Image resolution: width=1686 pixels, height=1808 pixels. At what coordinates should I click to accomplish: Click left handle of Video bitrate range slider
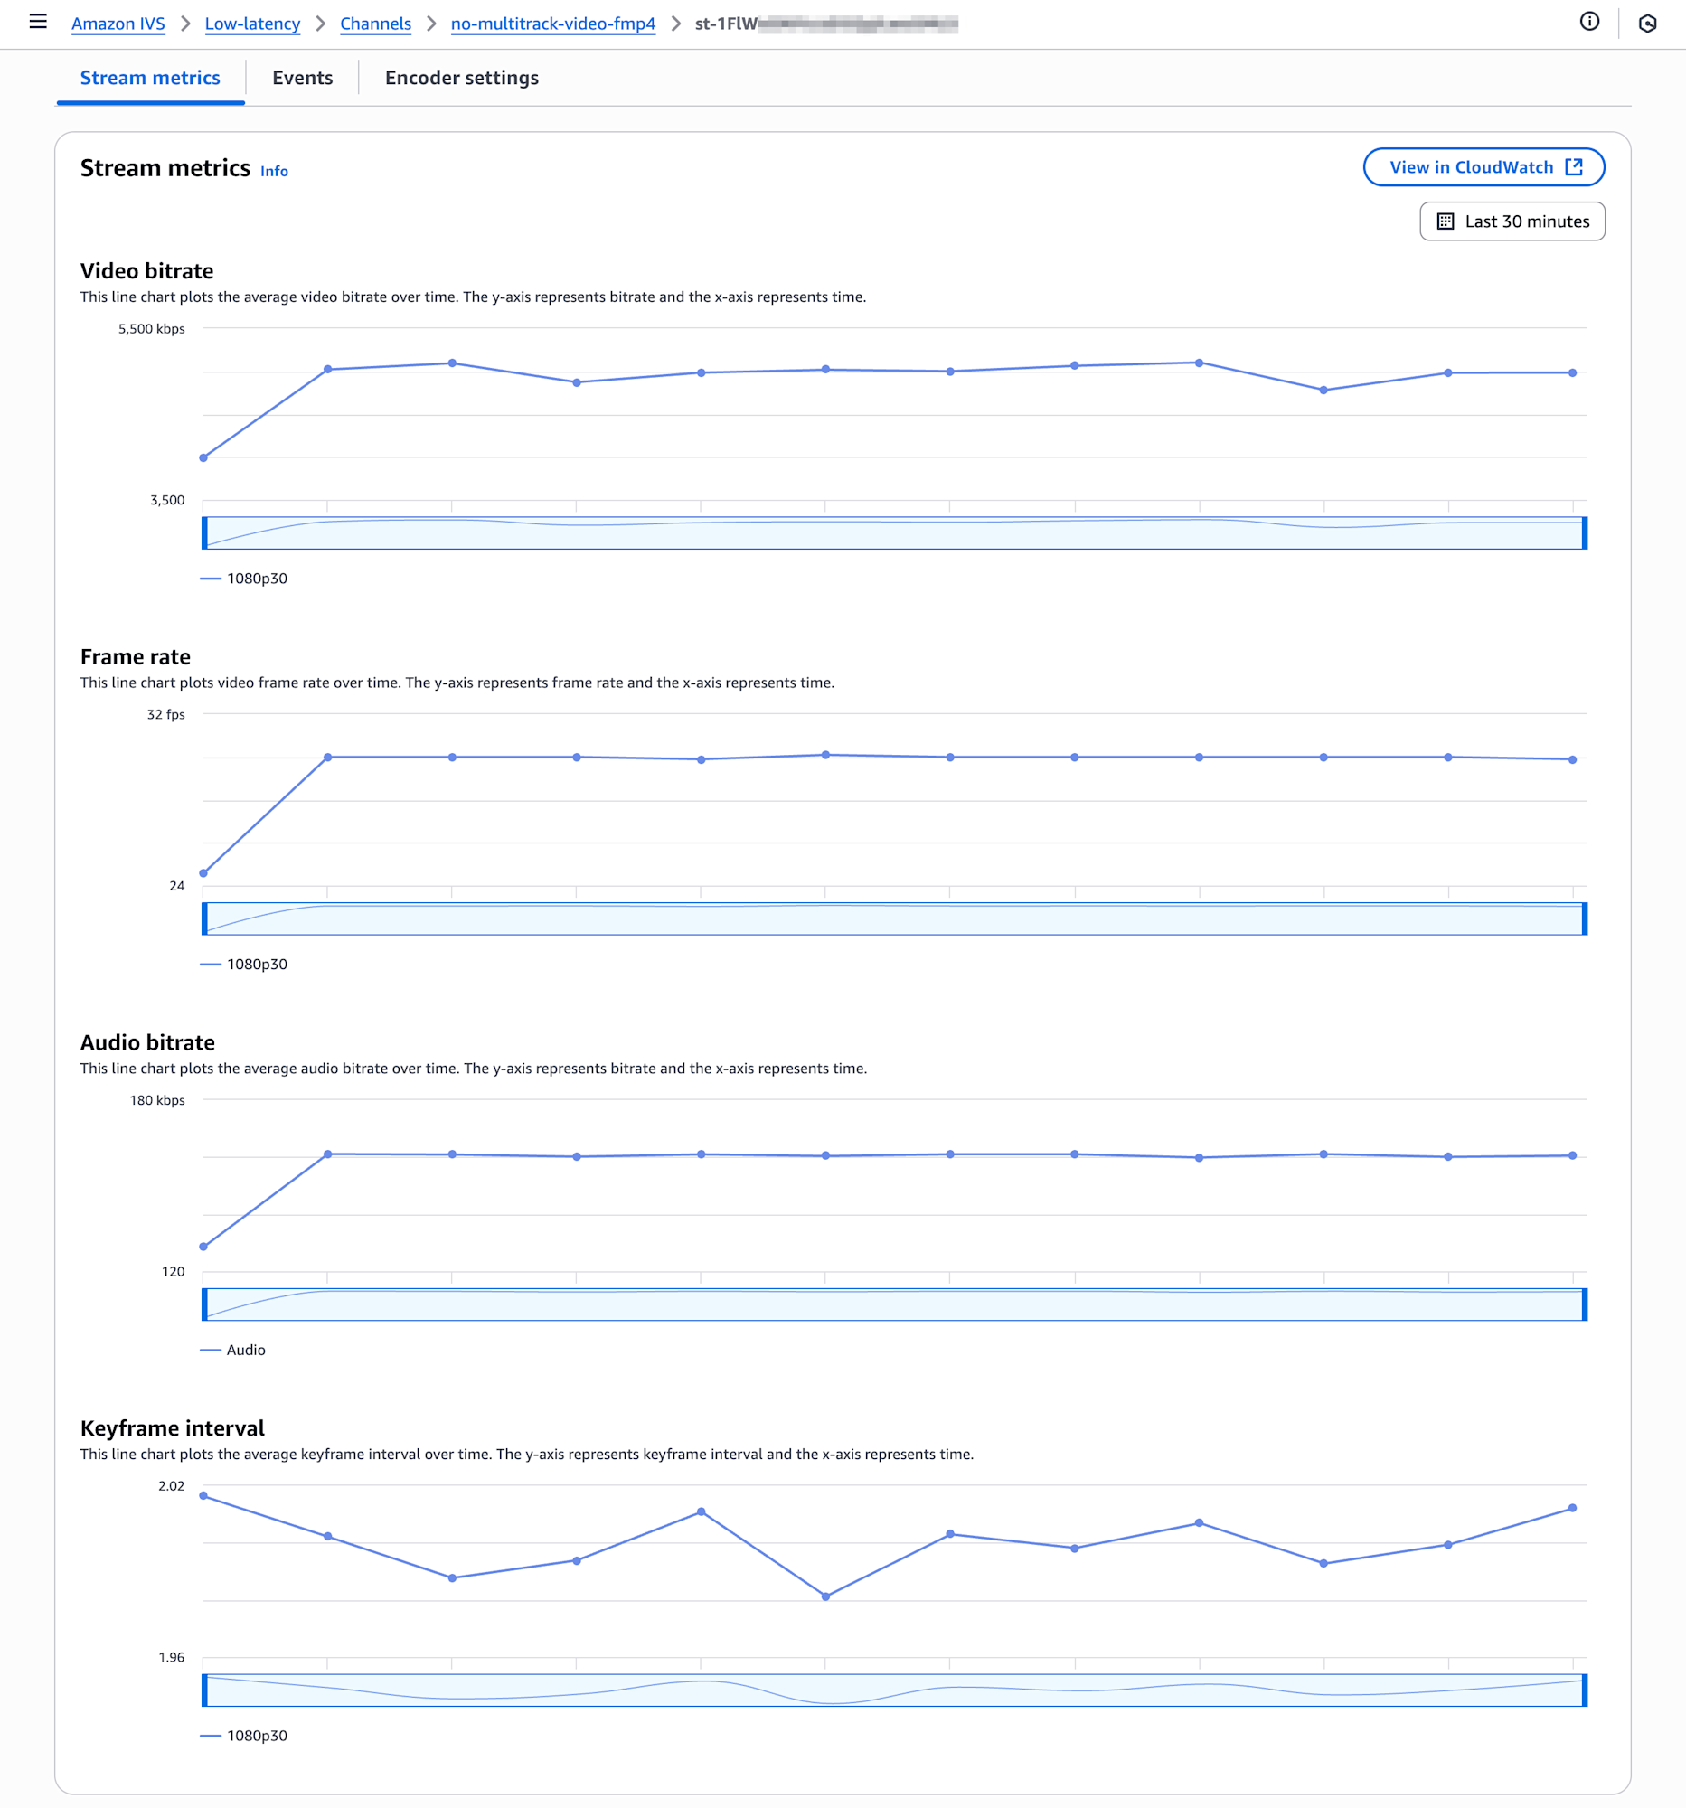pos(204,533)
